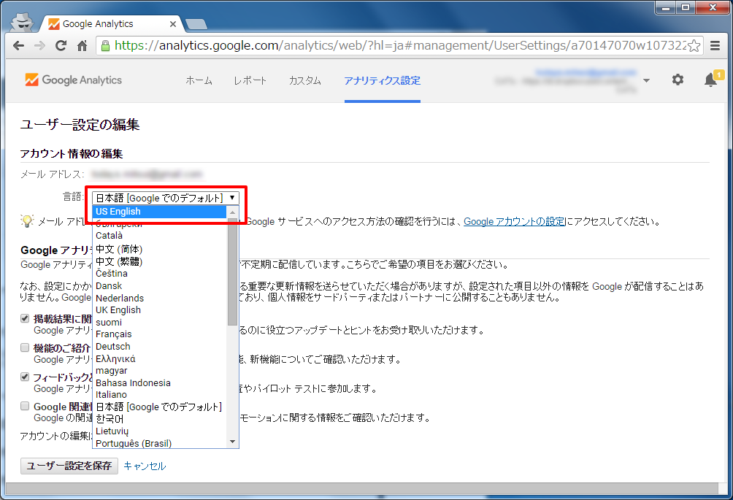Uncheck the フィードバック checkbox
The width and height of the screenshot is (733, 500).
coord(25,377)
